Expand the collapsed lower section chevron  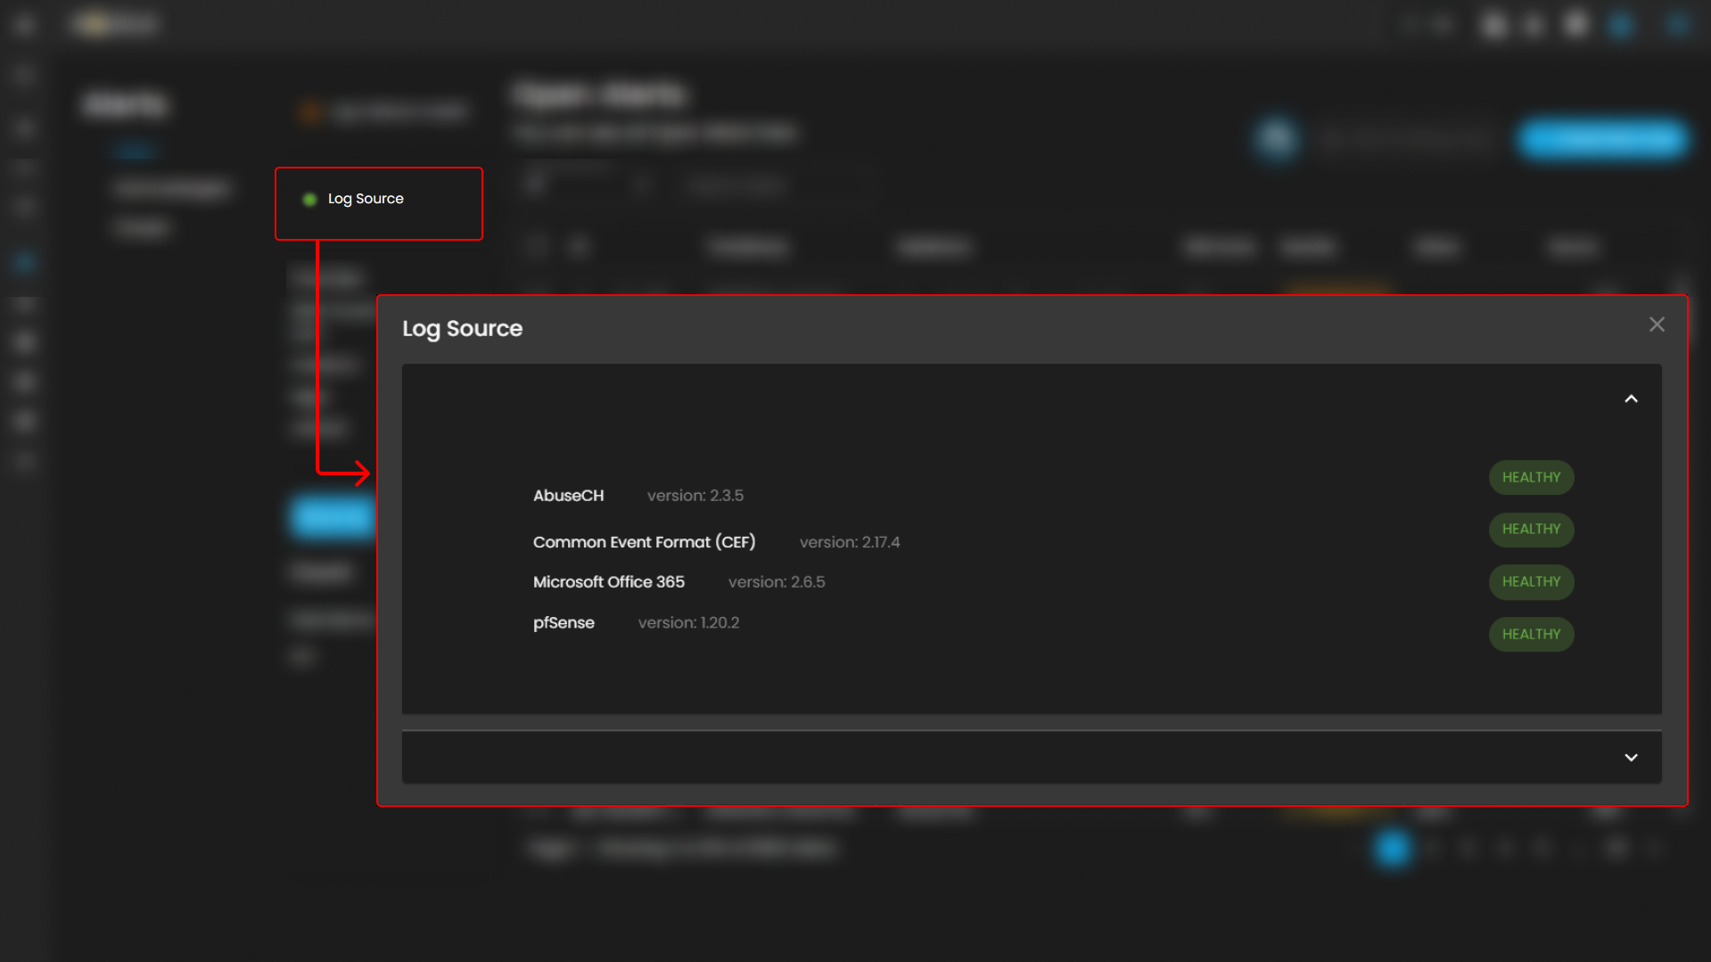(x=1631, y=758)
